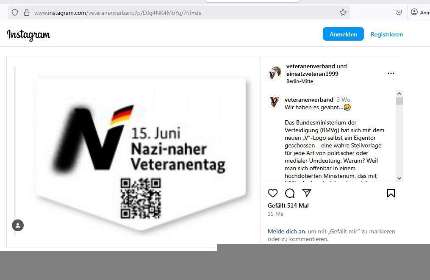View site info via the padlock icon
This screenshot has width=430, height=280.
pos(27,12)
